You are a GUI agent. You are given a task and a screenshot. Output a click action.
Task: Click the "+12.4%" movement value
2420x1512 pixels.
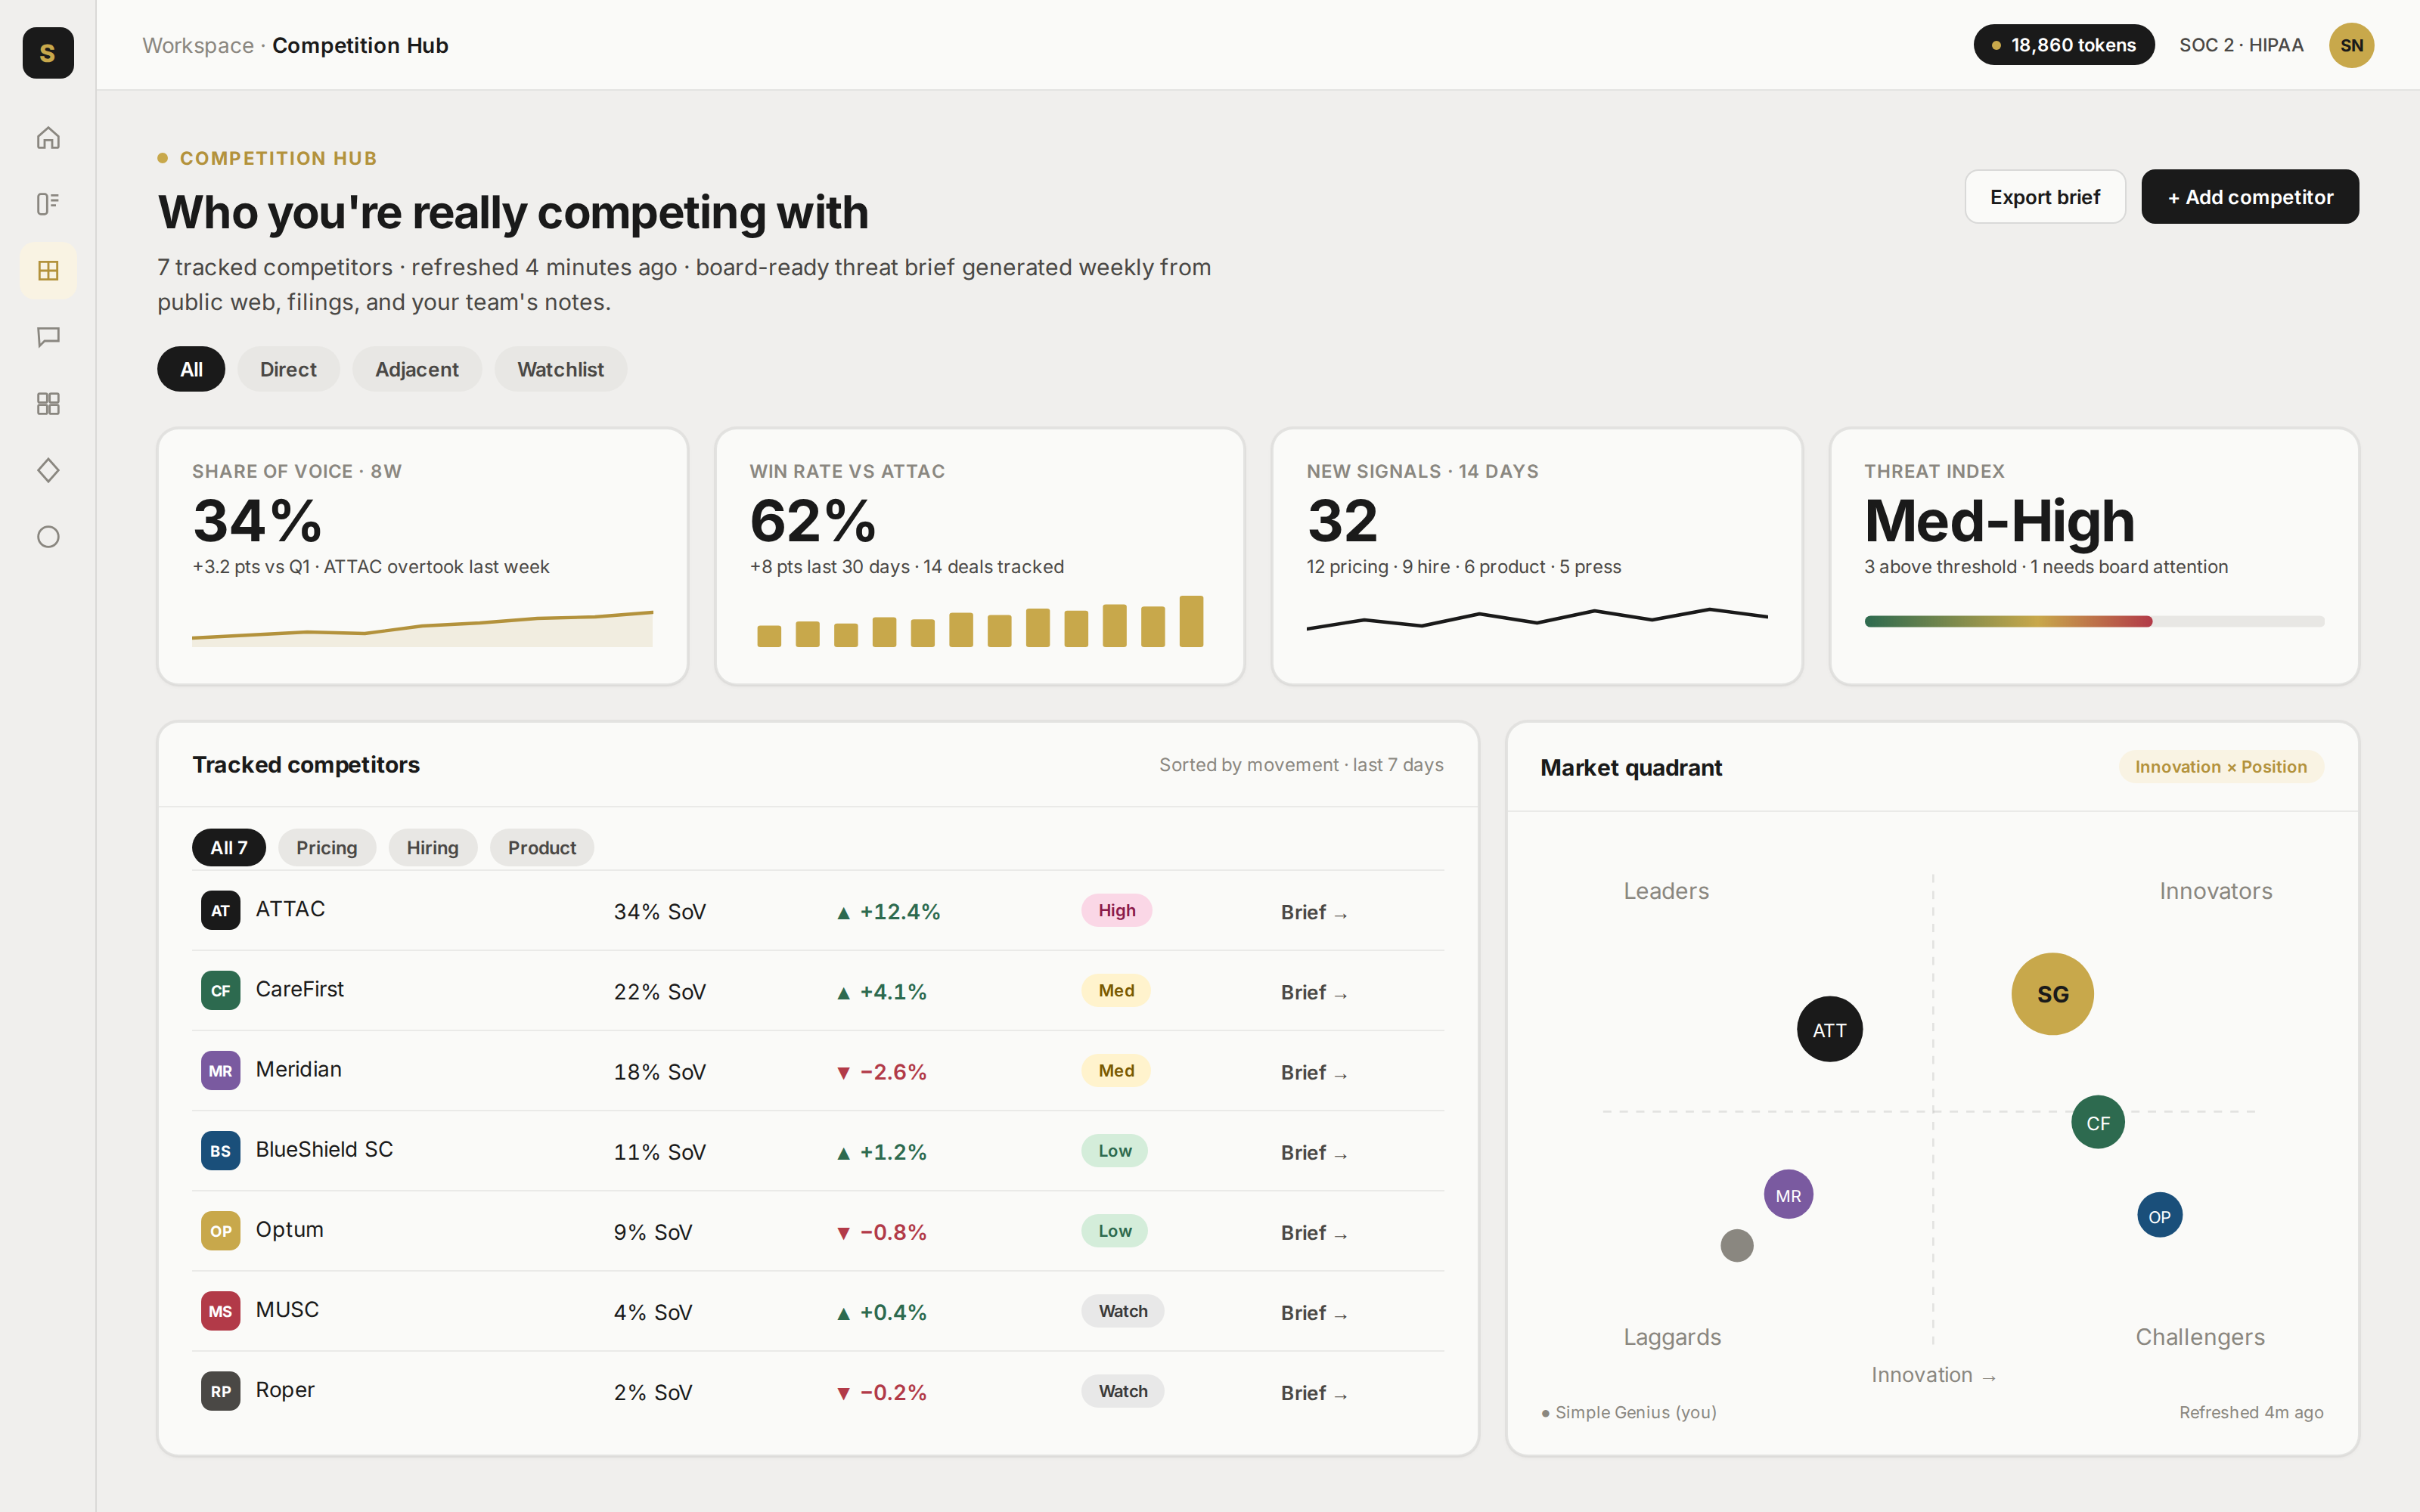888,912
